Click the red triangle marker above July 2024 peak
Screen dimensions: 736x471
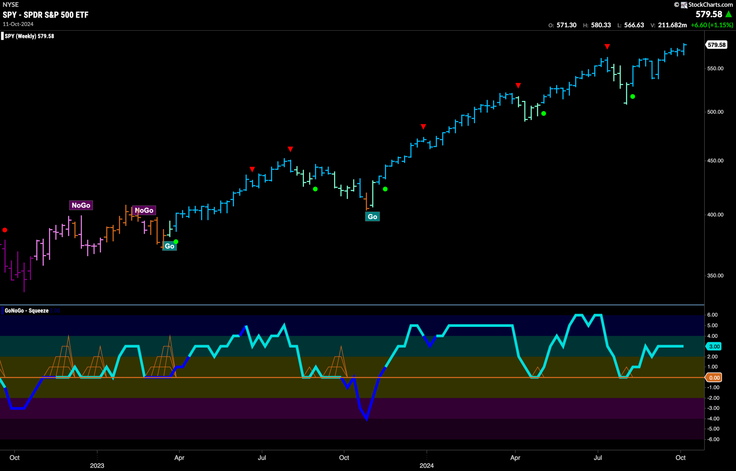coord(607,47)
